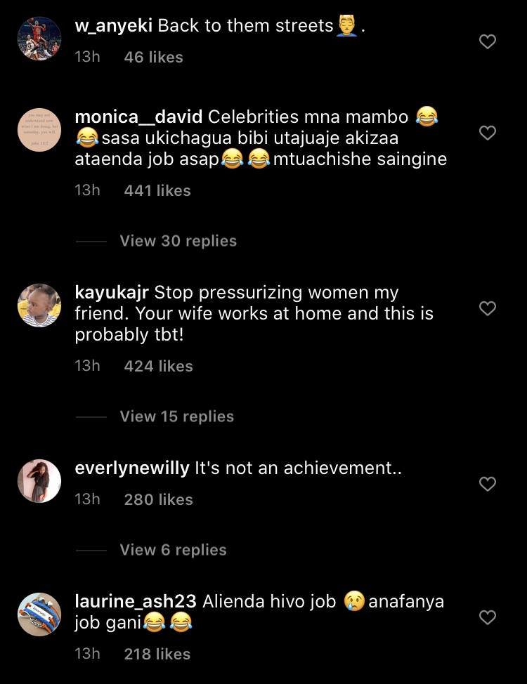This screenshot has width=527, height=684.
Task: Like monica__david's comment with heart icon
Action: [x=487, y=133]
